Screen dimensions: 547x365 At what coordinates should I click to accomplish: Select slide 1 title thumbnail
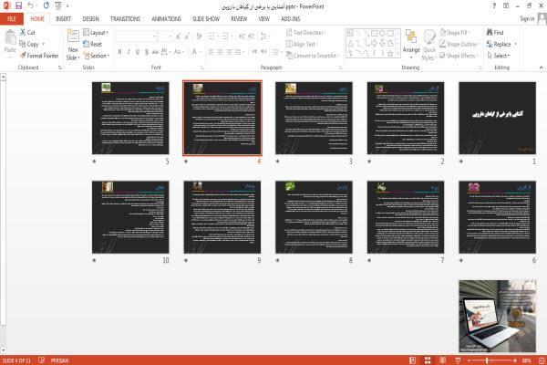(x=497, y=118)
